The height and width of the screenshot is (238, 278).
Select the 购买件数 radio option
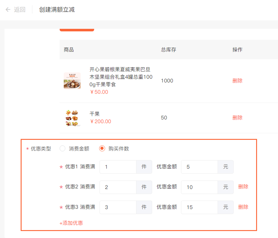point(102,148)
